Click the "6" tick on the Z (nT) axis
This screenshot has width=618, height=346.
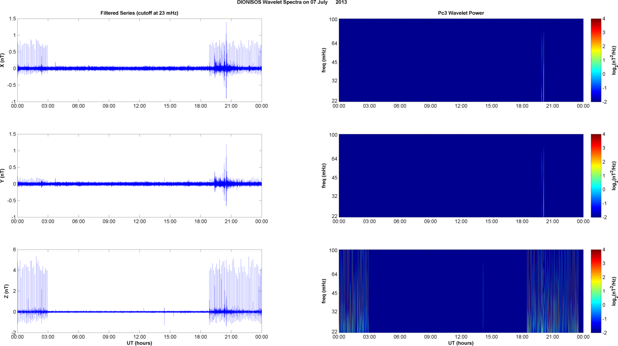[x=14, y=250]
